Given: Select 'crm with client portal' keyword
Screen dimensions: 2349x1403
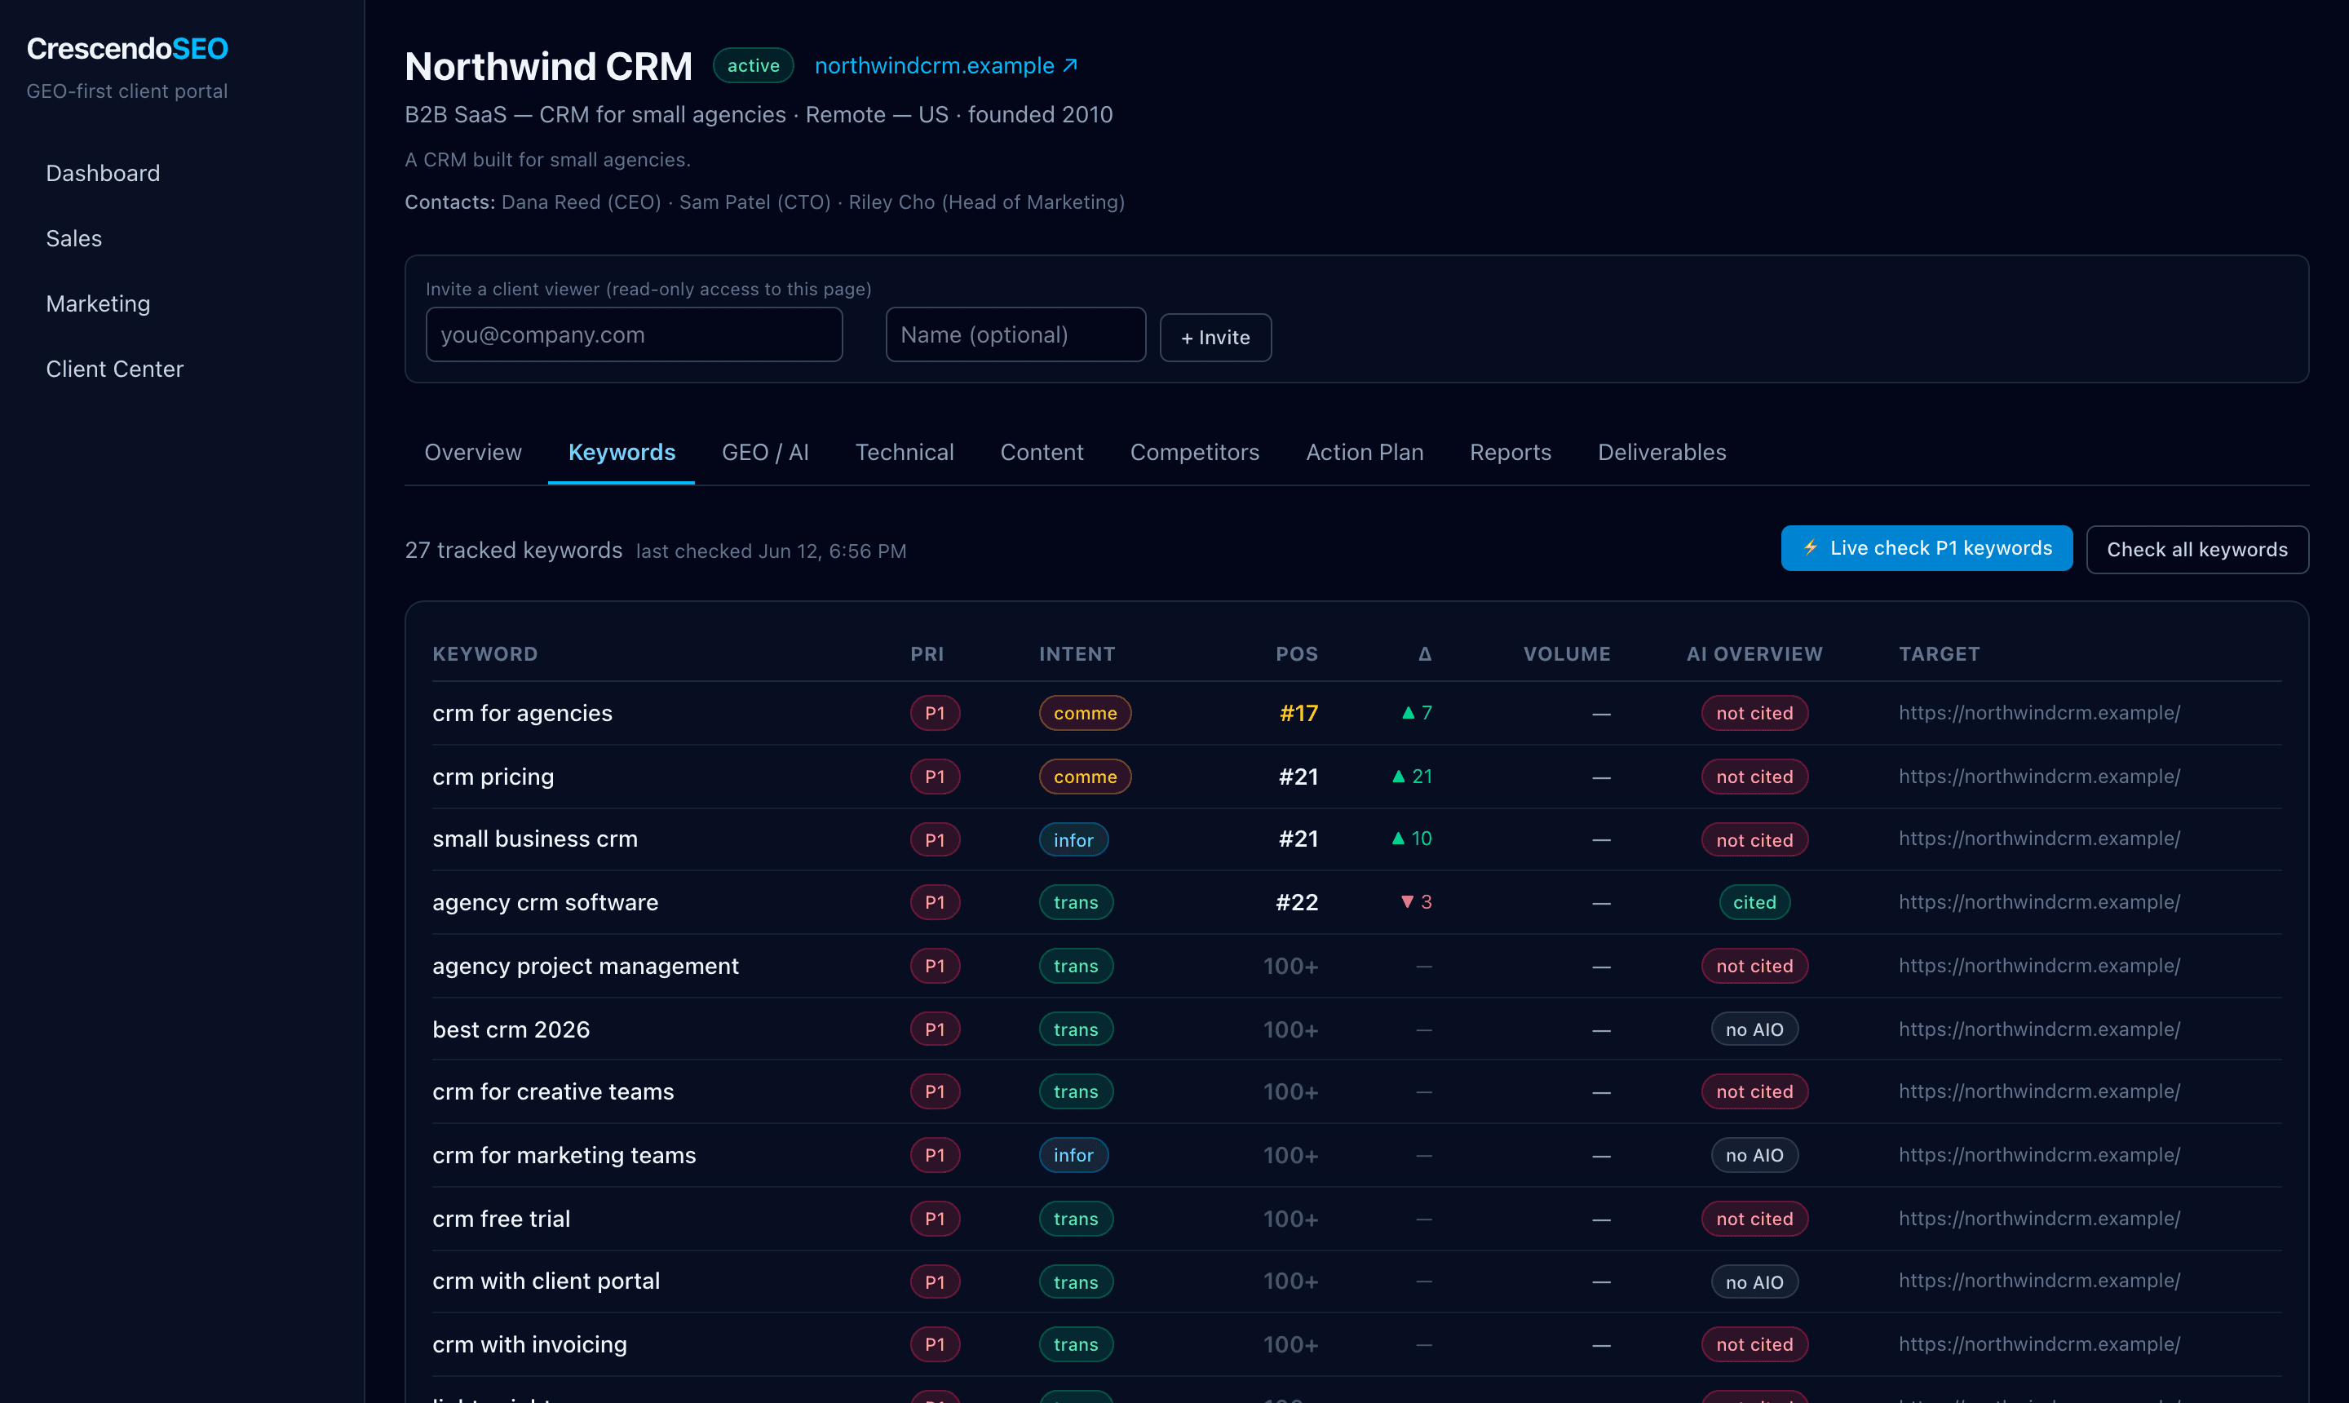Looking at the screenshot, I should pos(546,1281).
